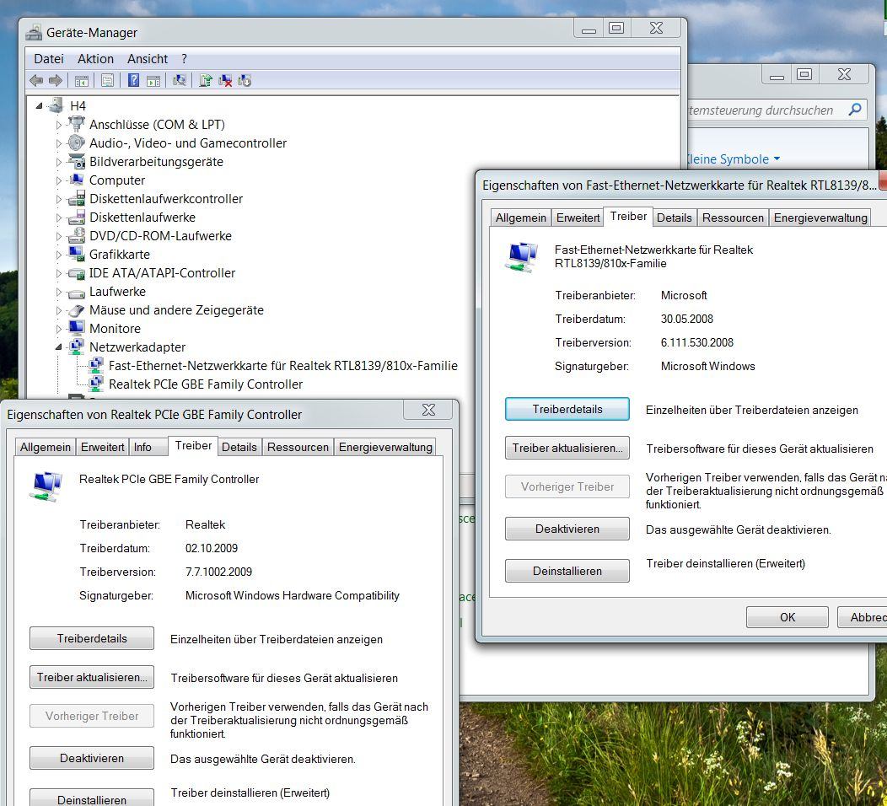
Task: Click the Bildverarbeitungsgeräte camera icon
Action: [x=77, y=161]
